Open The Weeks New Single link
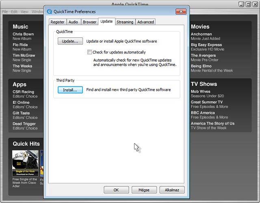260x203 pixels. (22, 68)
